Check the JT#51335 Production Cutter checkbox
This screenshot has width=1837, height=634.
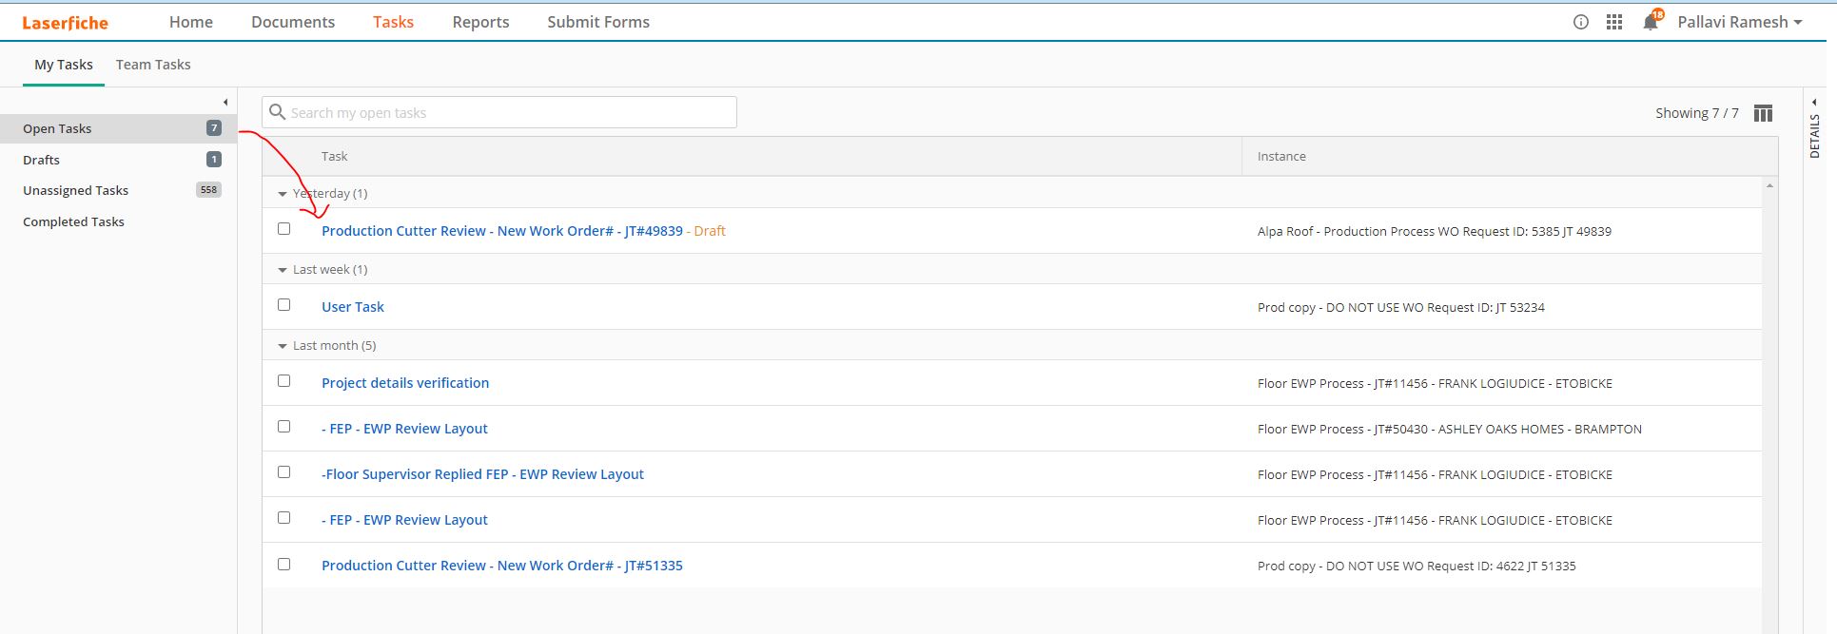(283, 564)
